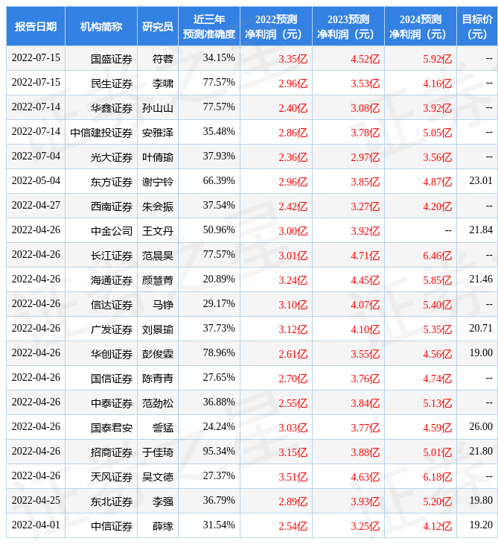Click accuracy value 20.89%
This screenshot has width=498, height=544.
pos(219,279)
